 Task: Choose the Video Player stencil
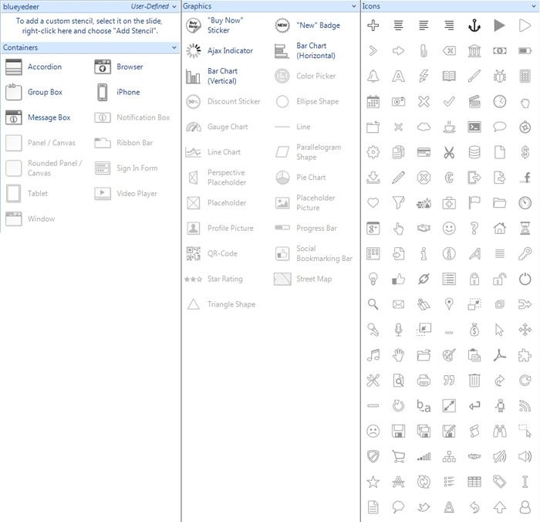point(125,193)
